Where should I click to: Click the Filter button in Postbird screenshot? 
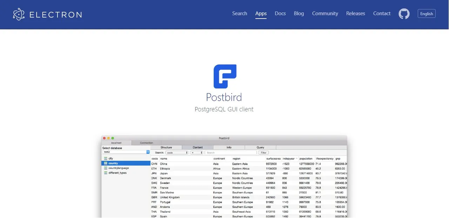click(x=263, y=153)
